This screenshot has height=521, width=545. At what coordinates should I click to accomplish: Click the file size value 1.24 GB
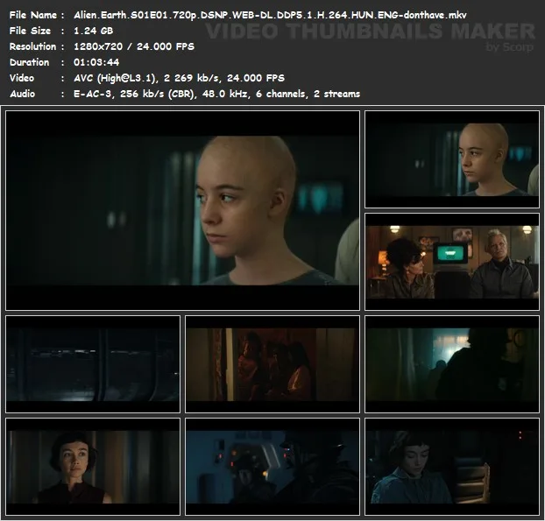93,31
